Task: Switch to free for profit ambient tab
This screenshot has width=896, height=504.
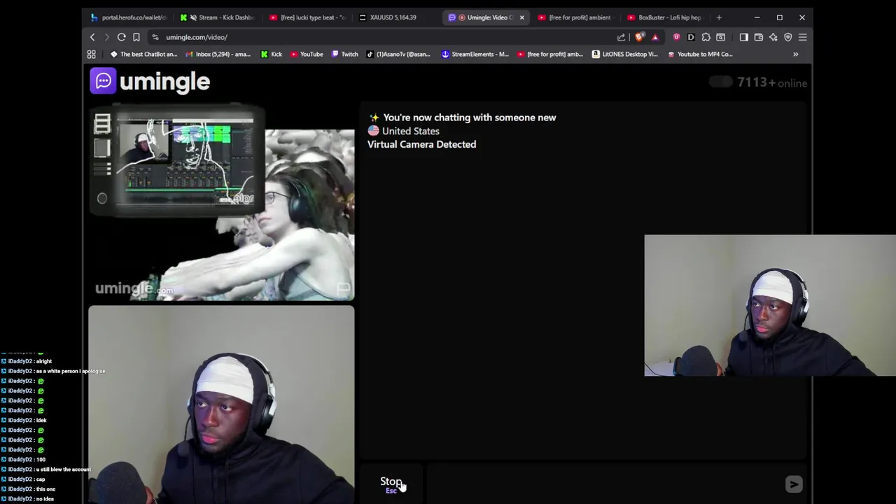Action: pos(577,17)
